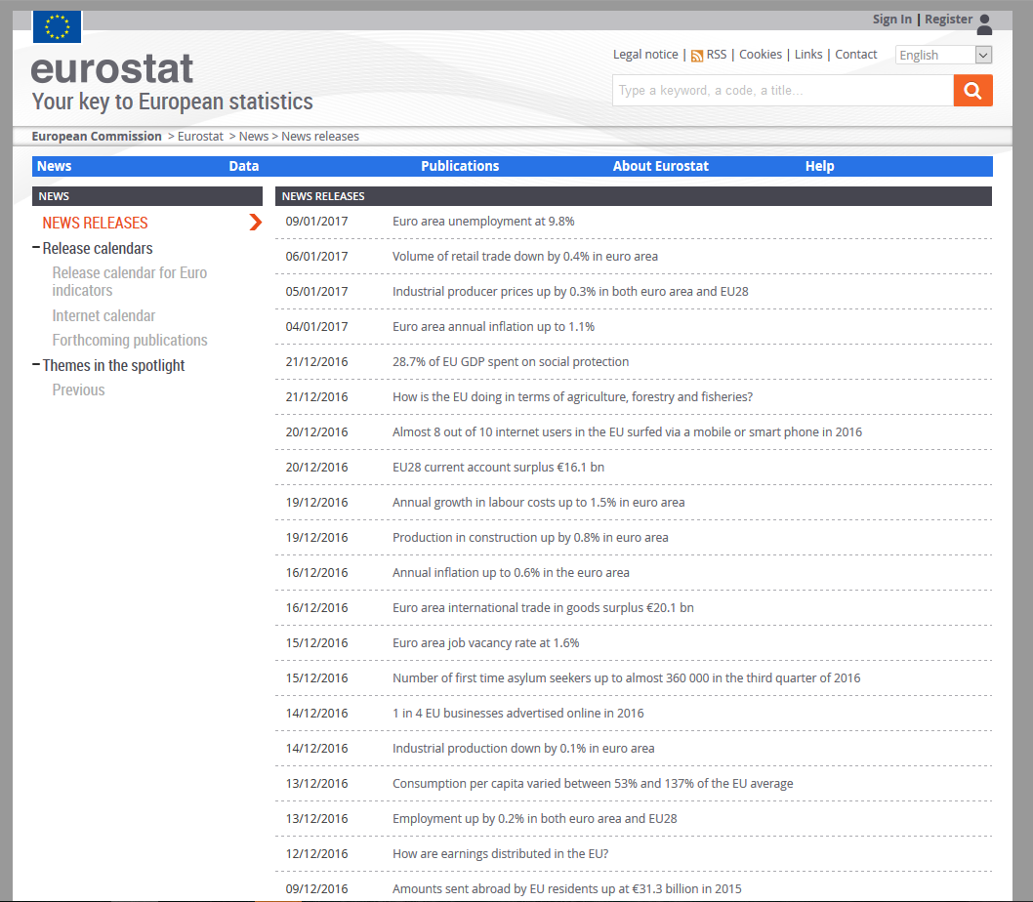
Task: Open the Contact link
Action: 855,54
